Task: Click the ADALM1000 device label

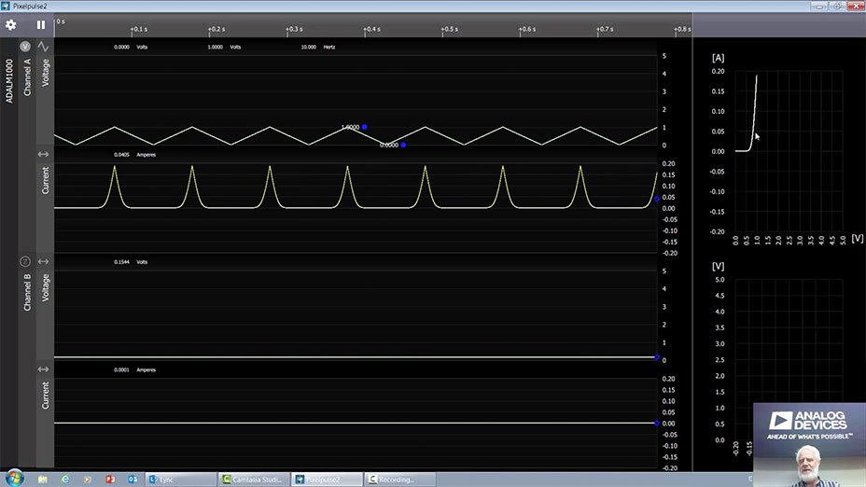Action: click(8, 80)
